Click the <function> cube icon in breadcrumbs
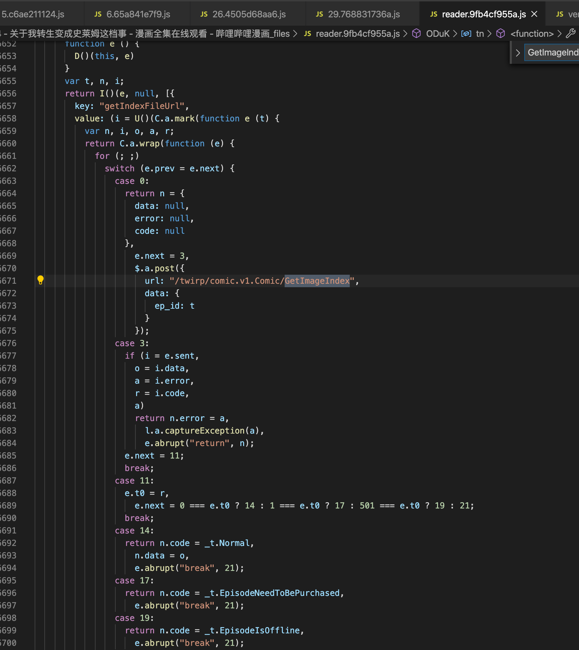Image resolution: width=579 pixels, height=650 pixels. [501, 33]
